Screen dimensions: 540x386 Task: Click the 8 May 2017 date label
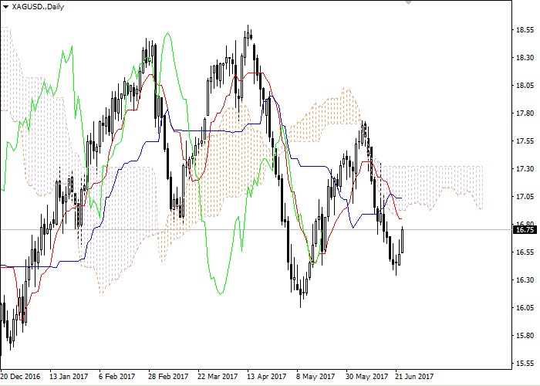click(316, 377)
